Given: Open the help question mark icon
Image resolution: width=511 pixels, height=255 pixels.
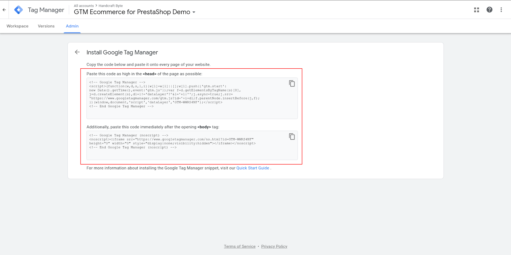Looking at the screenshot, I should pyautogui.click(x=489, y=10).
